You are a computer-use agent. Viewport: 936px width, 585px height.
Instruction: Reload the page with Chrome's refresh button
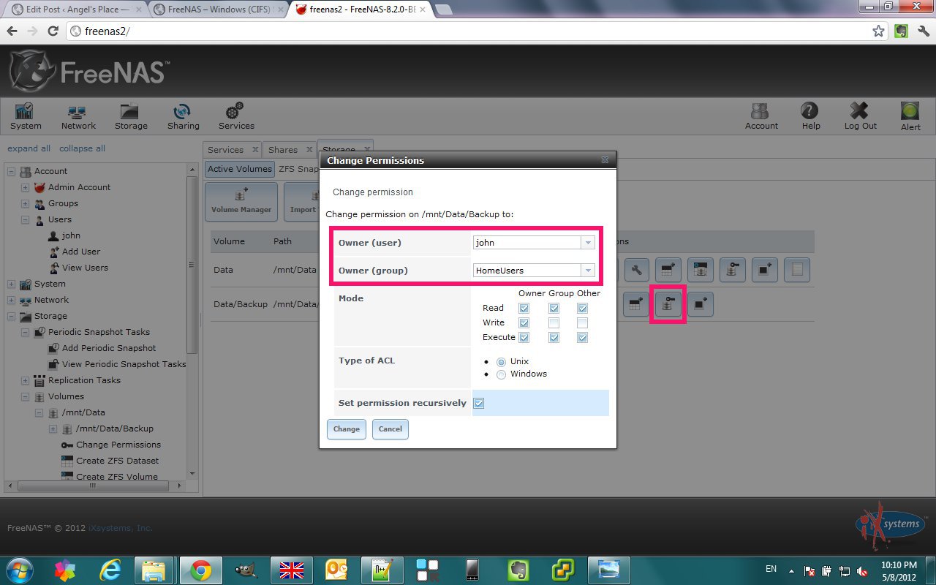[x=53, y=31]
